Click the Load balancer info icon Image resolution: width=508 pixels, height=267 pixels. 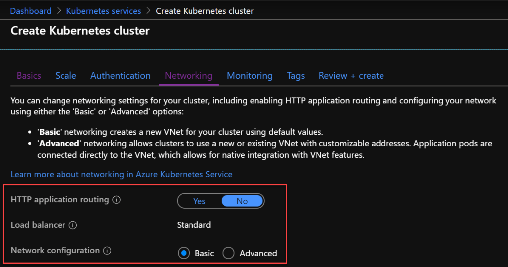click(x=73, y=225)
